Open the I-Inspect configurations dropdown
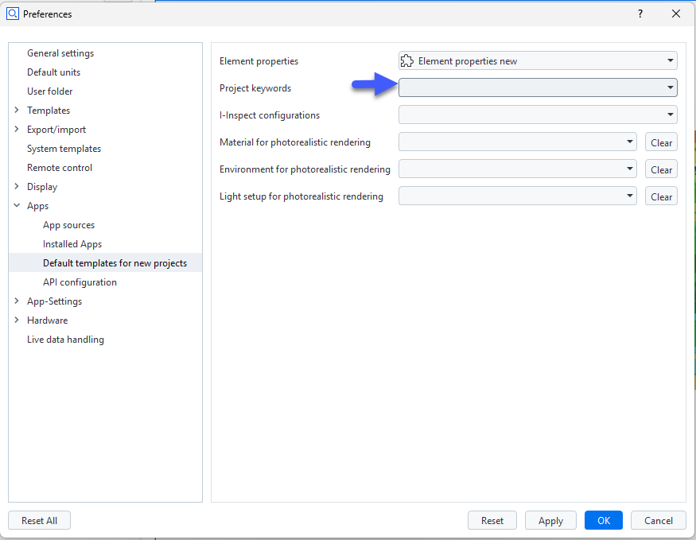Viewport: 696px width, 540px height. point(538,115)
